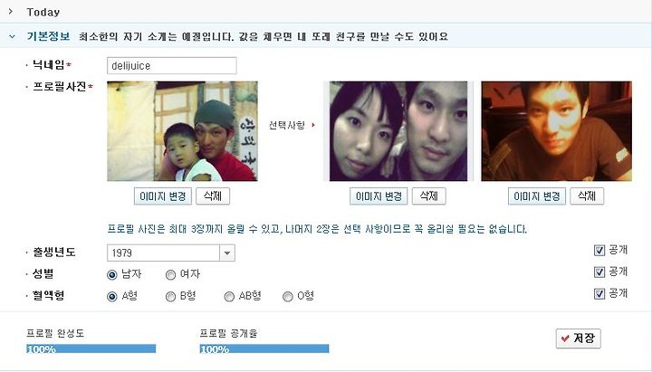Click 삭제 under the first profile photo
This screenshot has width=652, height=372.
click(x=213, y=196)
